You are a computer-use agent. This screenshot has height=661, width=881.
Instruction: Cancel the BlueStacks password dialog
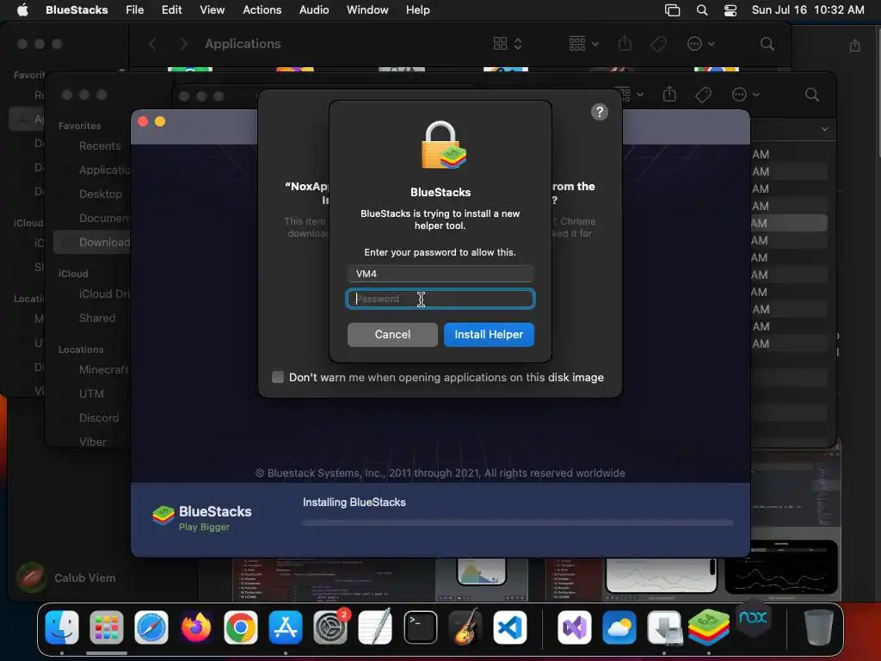click(x=392, y=335)
